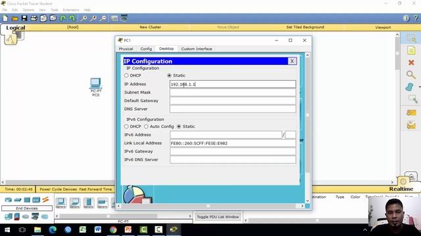Screen dimensions: 421x236
Task: Select the Add Complex PDU envelope
Action: coord(411,125)
